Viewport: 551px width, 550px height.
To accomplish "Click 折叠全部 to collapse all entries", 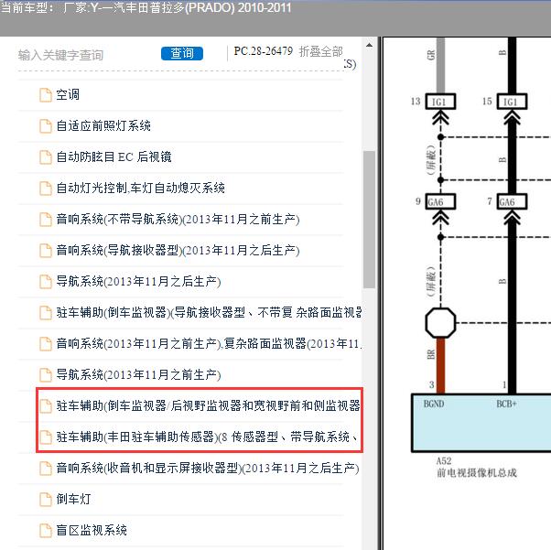I will tap(321, 51).
